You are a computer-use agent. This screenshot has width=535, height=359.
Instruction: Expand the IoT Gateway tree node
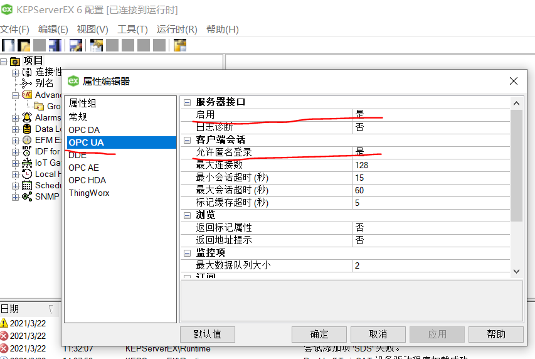(x=15, y=163)
